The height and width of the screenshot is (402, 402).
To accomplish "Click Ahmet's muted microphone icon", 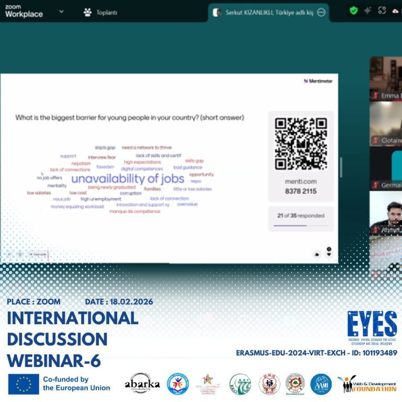I will [x=375, y=229].
